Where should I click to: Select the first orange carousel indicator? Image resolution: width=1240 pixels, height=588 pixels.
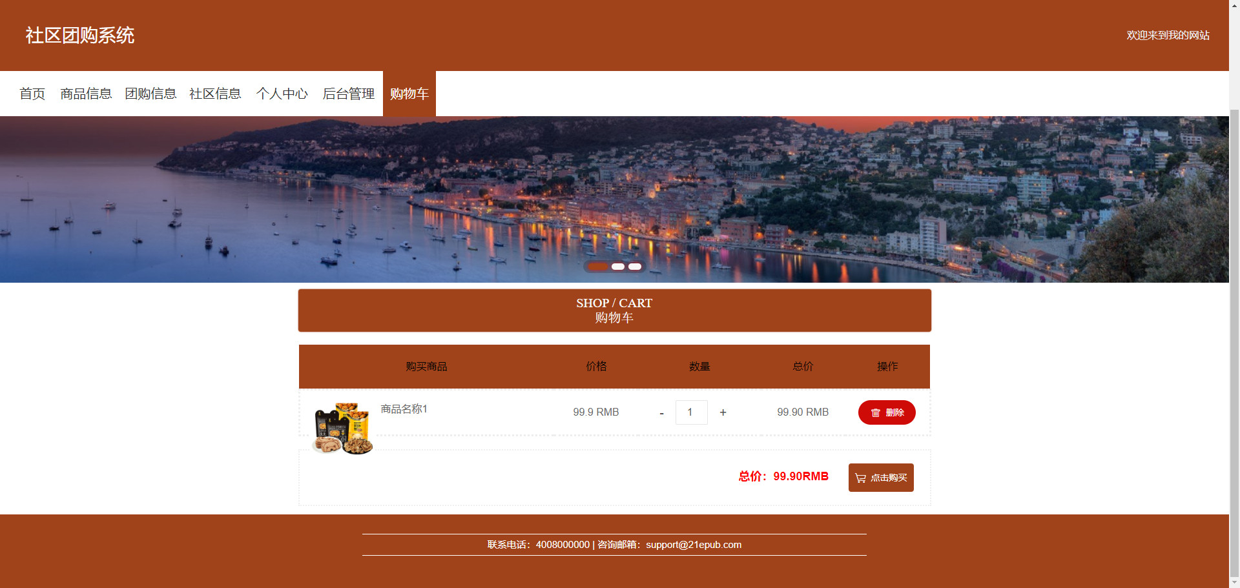tap(598, 267)
